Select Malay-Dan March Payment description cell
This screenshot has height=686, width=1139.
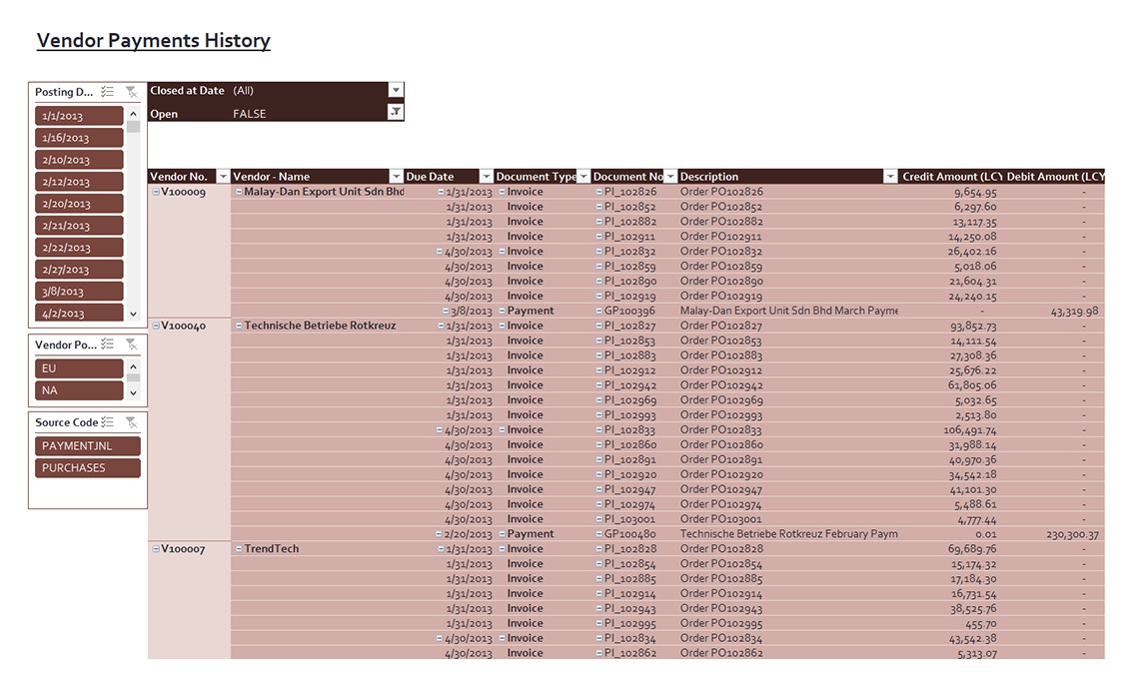[x=789, y=311]
